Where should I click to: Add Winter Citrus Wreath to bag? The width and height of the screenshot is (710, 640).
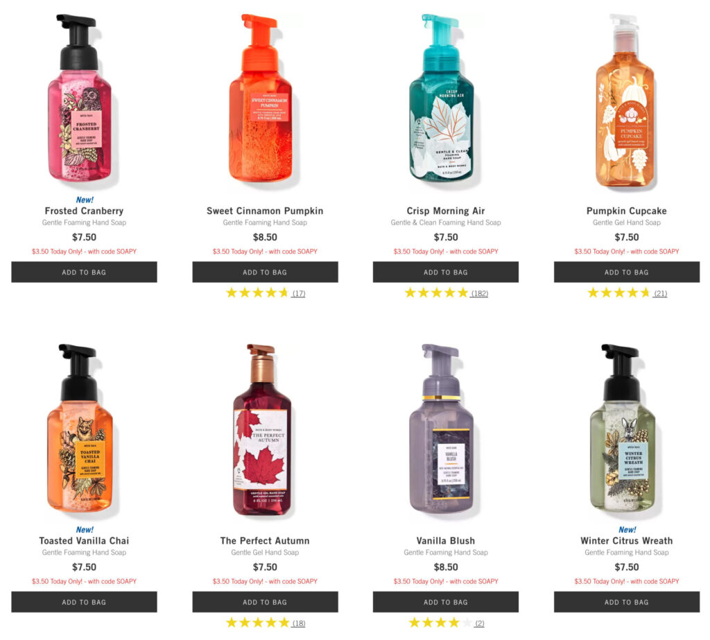tap(627, 602)
